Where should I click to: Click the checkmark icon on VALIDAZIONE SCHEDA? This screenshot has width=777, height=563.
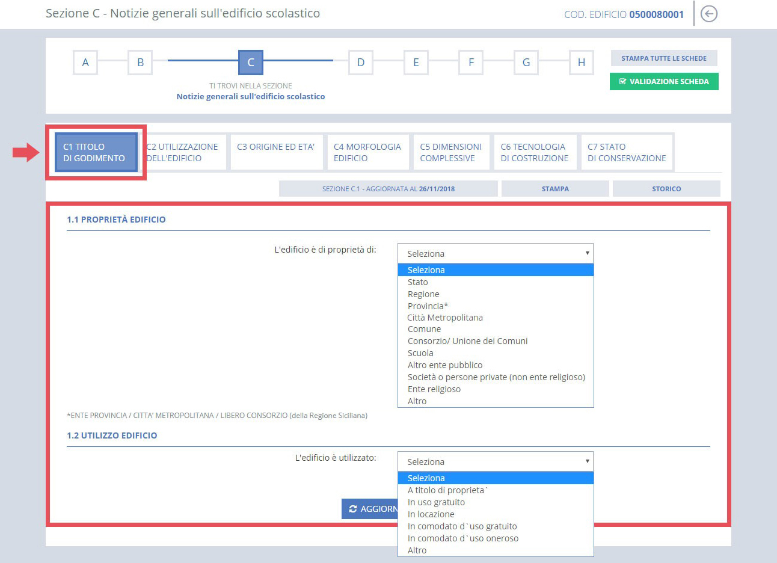(623, 81)
